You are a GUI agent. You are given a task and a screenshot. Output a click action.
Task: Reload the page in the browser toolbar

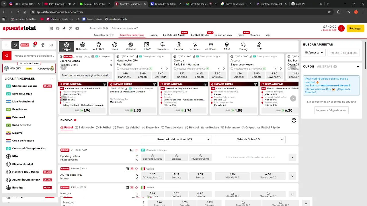click(x=18, y=12)
